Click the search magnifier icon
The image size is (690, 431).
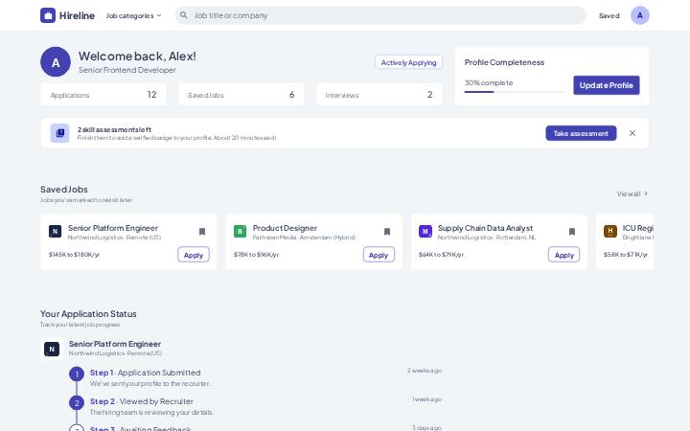(x=183, y=15)
